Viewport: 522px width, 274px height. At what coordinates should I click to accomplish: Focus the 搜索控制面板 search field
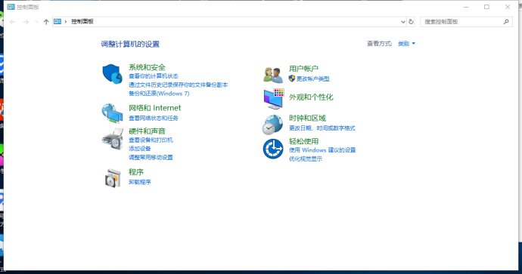point(466,22)
